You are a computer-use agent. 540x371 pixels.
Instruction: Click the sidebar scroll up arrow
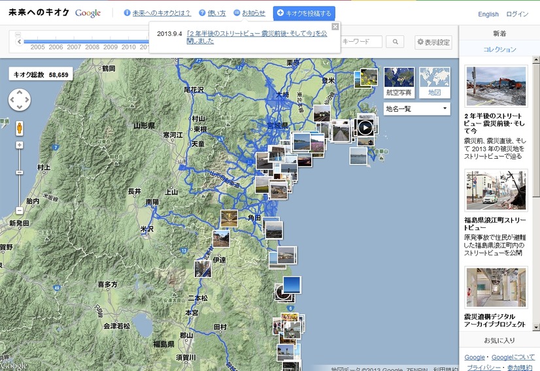[x=536, y=60]
